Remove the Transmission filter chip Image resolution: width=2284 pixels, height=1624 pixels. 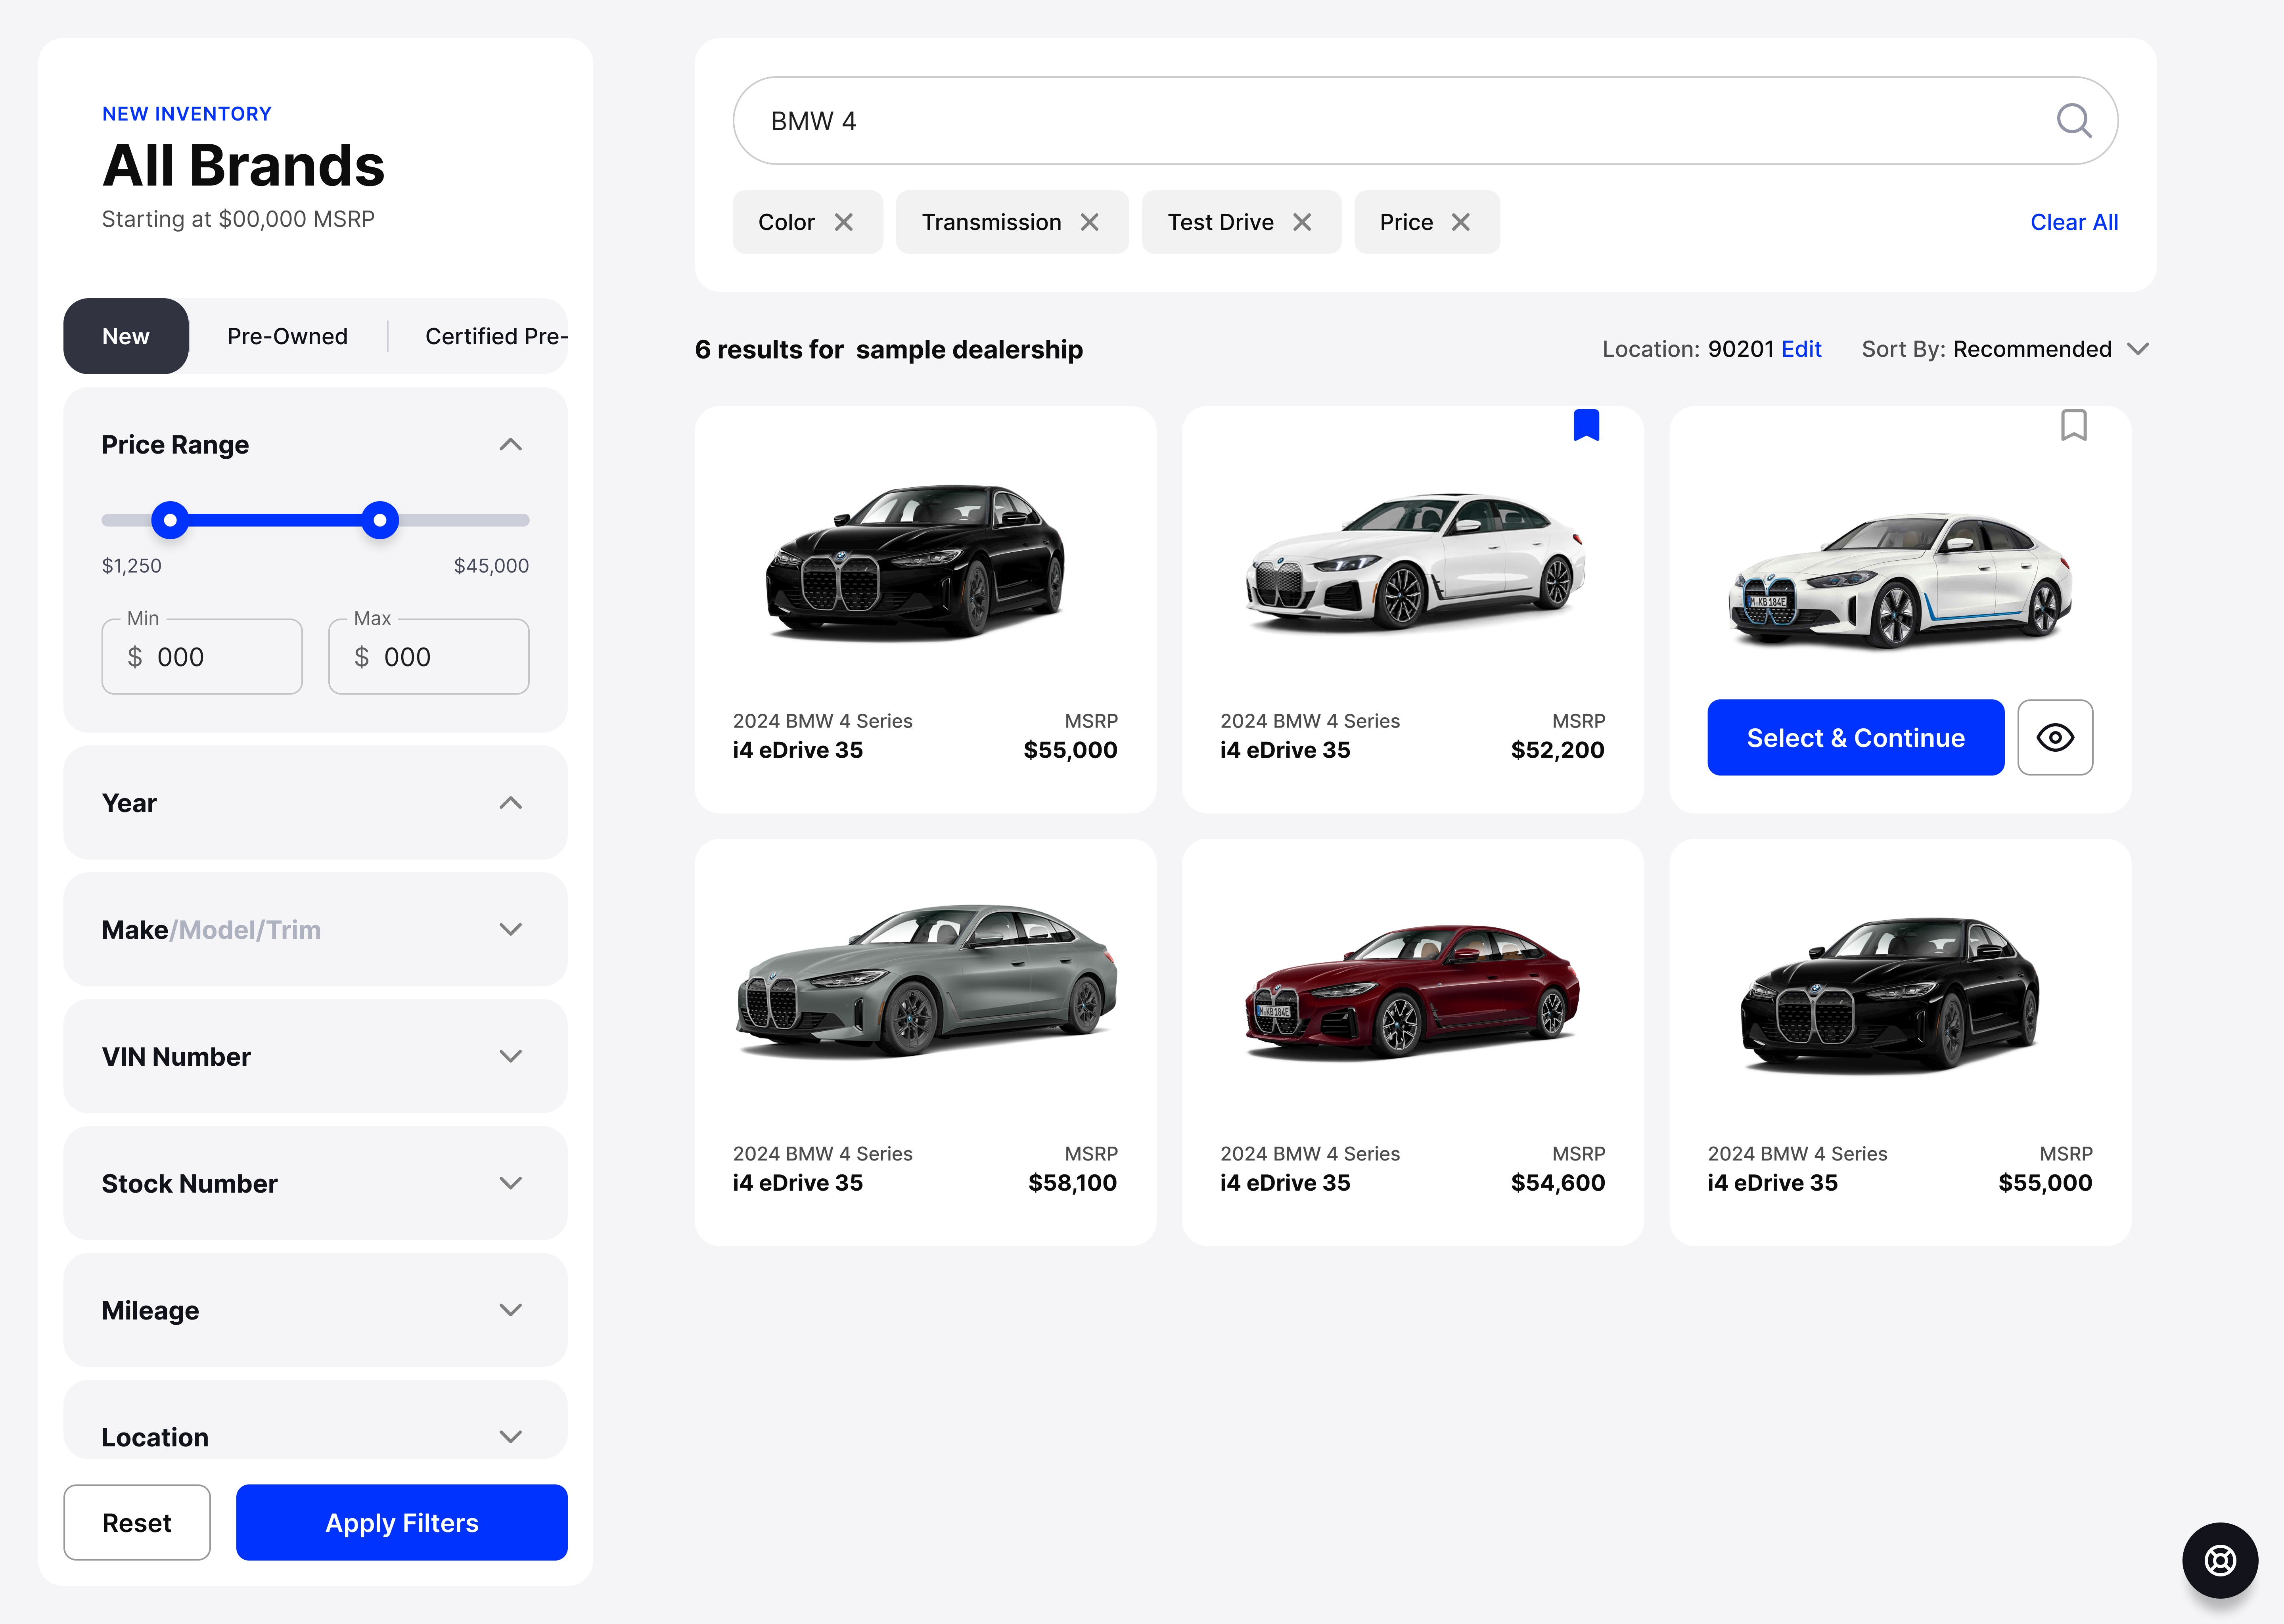[1090, 222]
